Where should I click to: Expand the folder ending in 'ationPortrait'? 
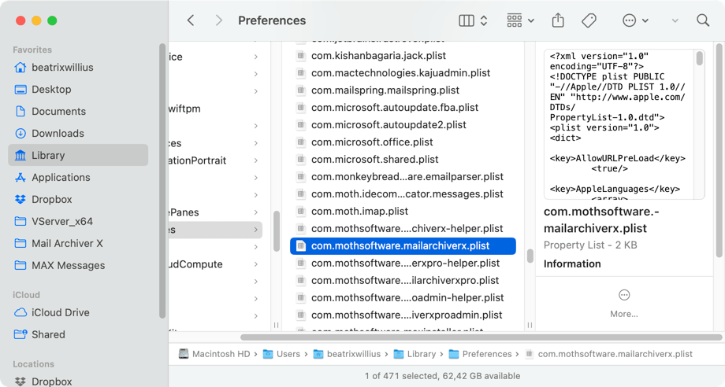pyautogui.click(x=255, y=160)
